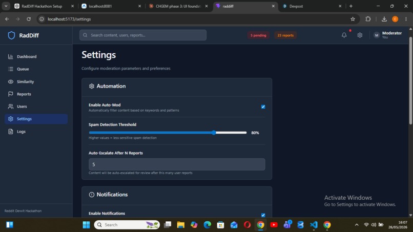This screenshot has height=232, width=413.
Task: Open the tab search dropdown arrow
Action: [6, 6]
